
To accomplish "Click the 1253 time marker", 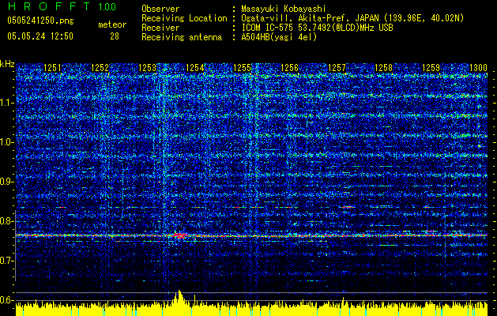I will (x=147, y=68).
